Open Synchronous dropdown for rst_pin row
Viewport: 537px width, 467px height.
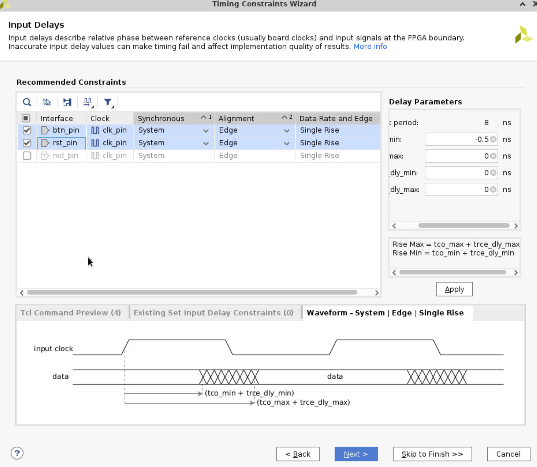coord(206,143)
